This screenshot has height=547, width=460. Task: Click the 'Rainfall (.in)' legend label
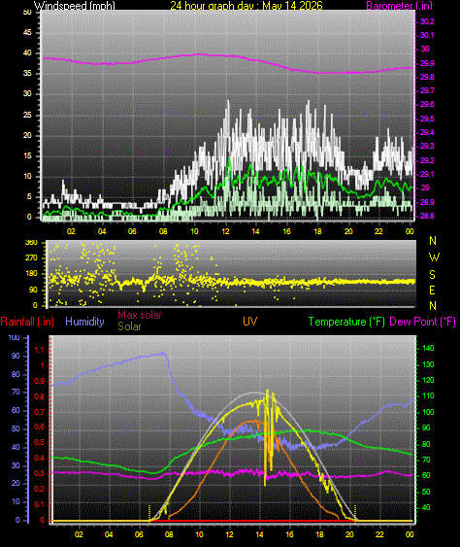coord(27,322)
